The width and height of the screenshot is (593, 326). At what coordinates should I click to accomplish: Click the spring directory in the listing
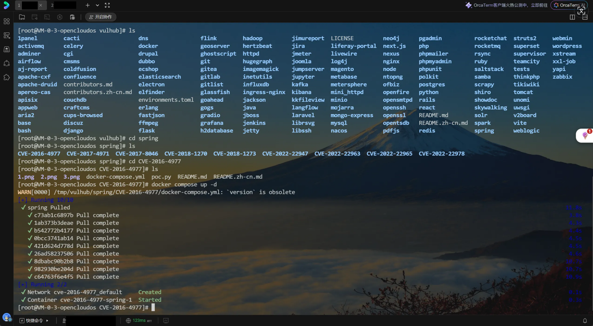tap(484, 131)
